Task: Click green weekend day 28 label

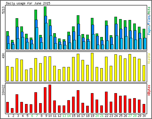Action: [135, 116]
